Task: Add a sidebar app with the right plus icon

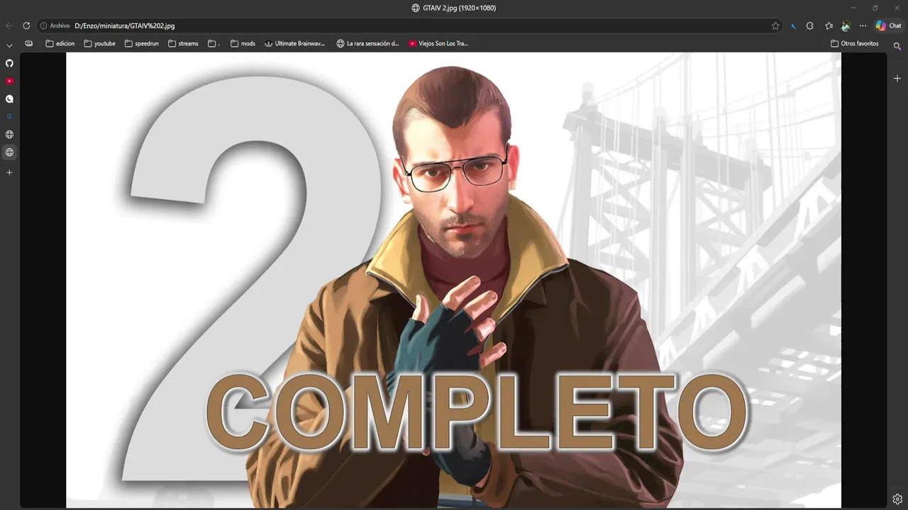Action: coord(897,79)
